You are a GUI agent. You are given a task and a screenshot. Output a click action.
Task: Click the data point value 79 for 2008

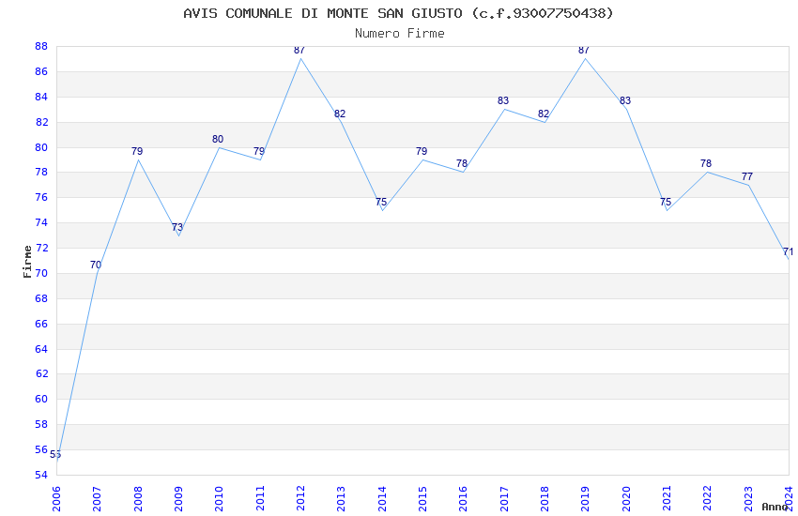point(137,151)
